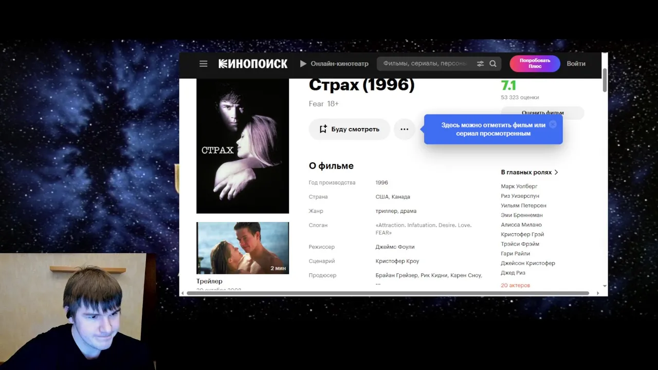Open the three-dots more options button
Image resolution: width=658 pixels, height=370 pixels.
[405, 129]
